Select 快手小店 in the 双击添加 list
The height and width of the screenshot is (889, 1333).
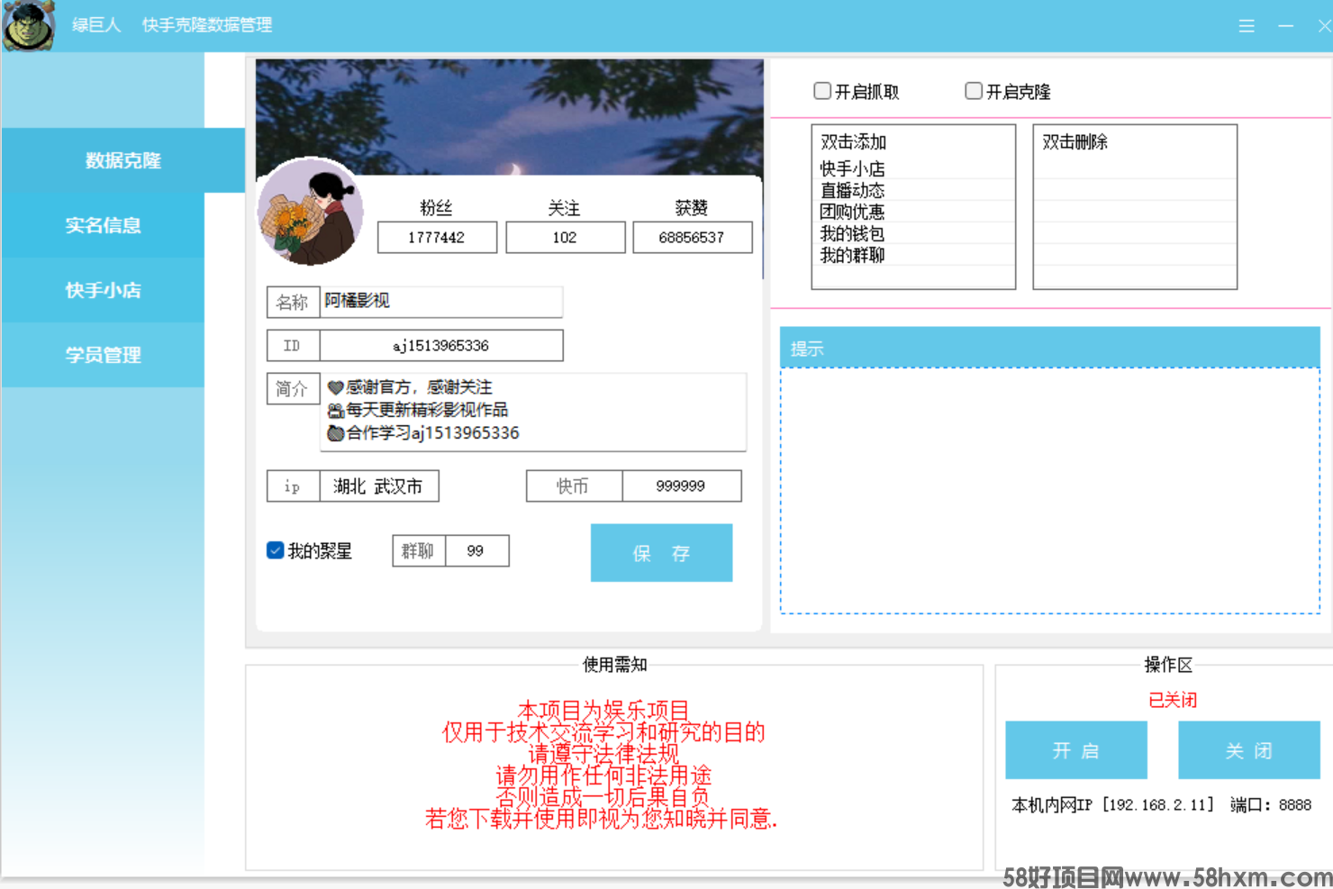pos(913,168)
